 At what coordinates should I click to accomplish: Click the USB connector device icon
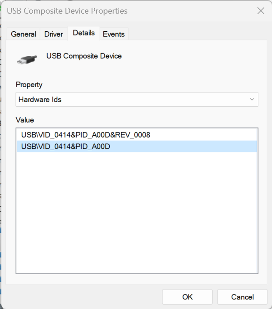click(x=27, y=59)
